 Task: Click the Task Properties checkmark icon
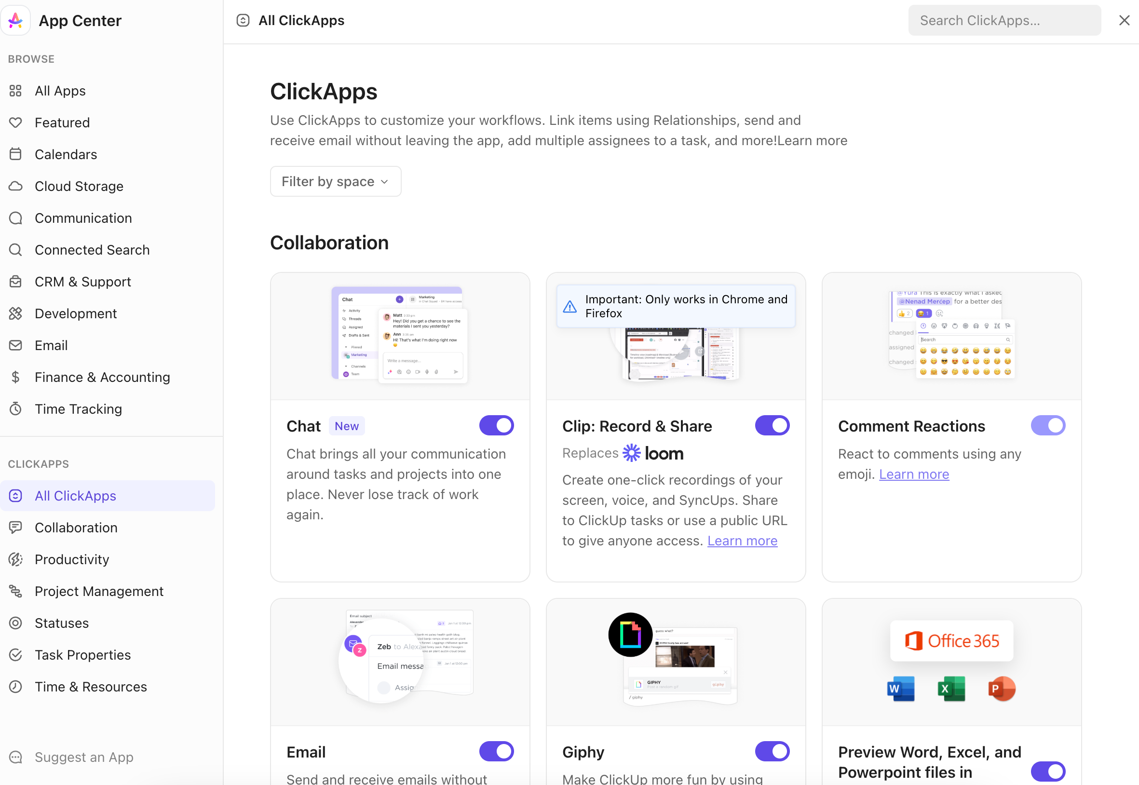pos(16,655)
